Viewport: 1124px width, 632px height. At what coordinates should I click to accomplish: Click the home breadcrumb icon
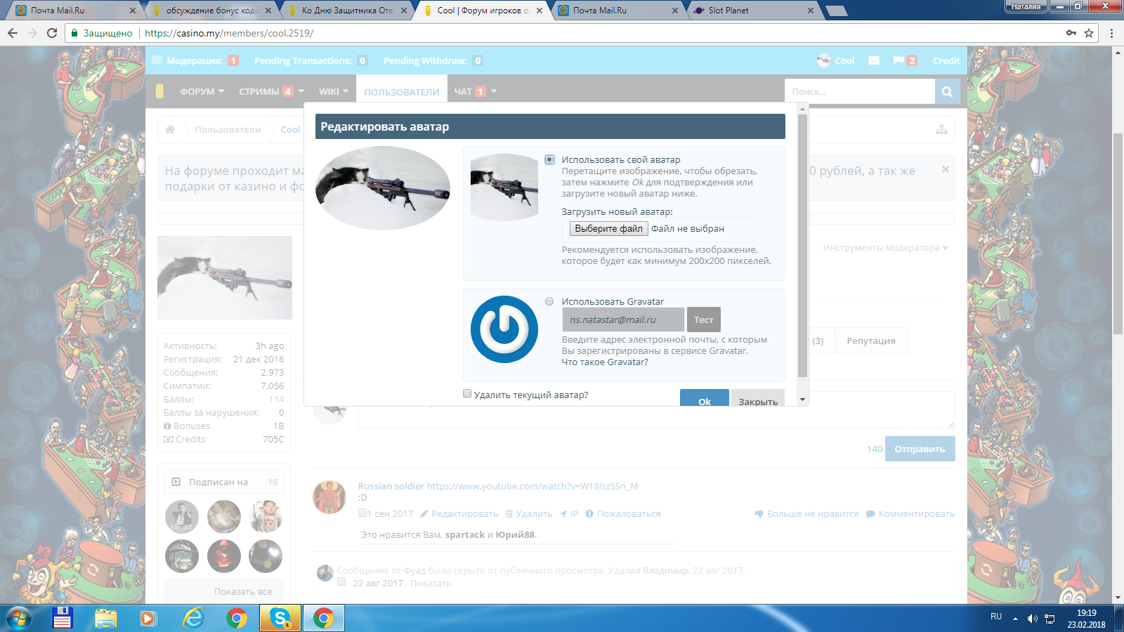point(170,129)
